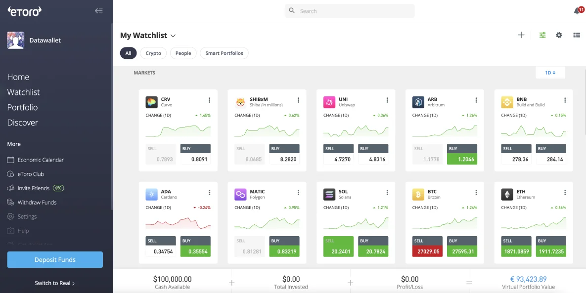This screenshot has width=586, height=293.
Task: Click the eToro logo
Action: coord(25,11)
